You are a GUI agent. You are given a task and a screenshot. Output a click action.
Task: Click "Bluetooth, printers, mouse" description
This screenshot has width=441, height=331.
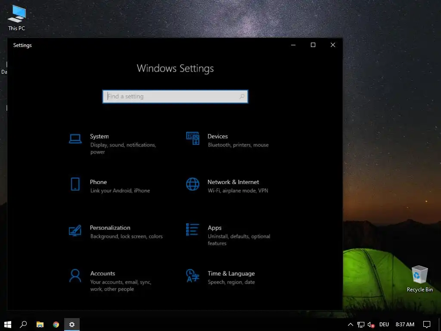tap(238, 145)
